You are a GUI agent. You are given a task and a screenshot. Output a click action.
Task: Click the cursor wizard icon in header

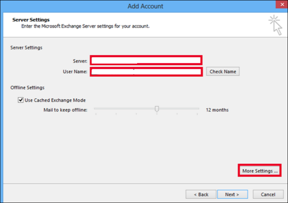[275, 25]
